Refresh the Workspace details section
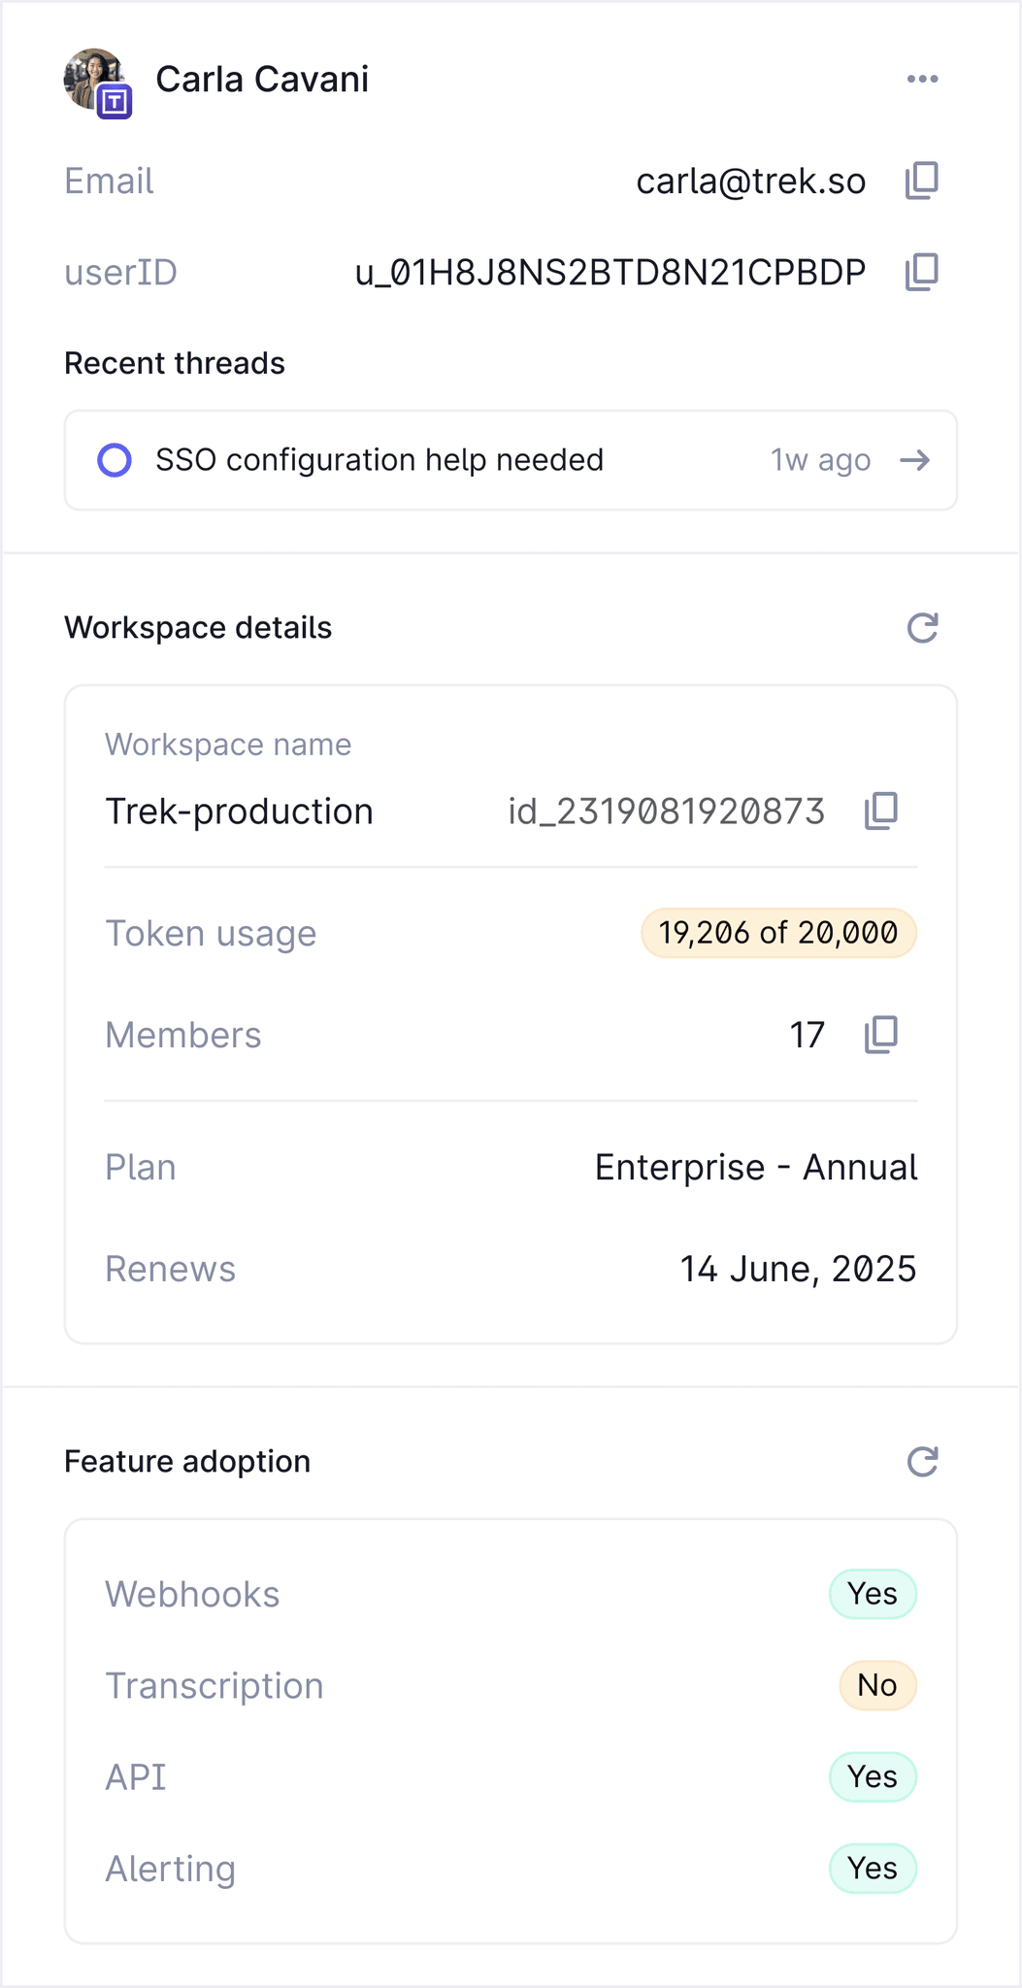1022x1988 pixels. click(922, 628)
